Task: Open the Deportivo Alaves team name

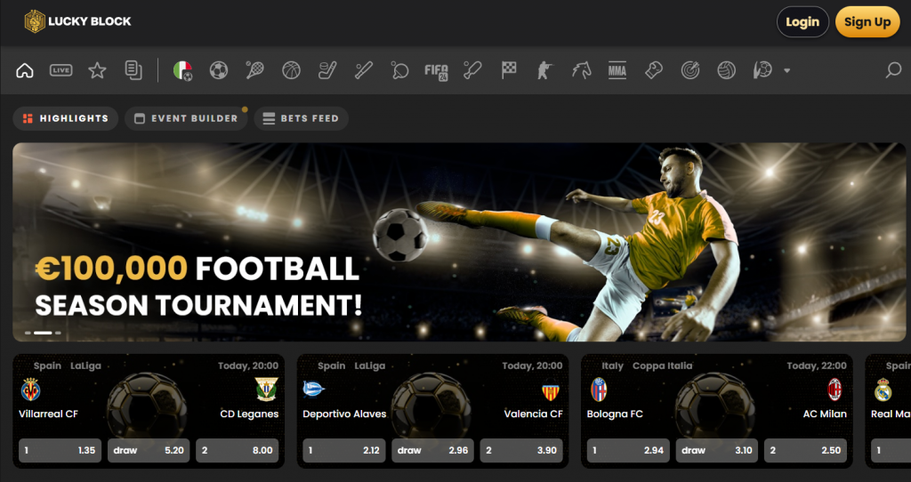Action: (x=344, y=414)
